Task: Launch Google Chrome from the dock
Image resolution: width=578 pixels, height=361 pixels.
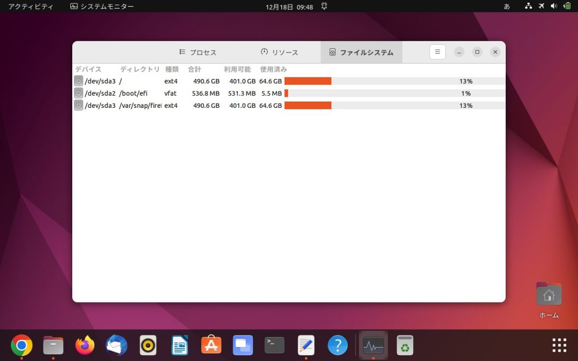Action: click(22, 345)
